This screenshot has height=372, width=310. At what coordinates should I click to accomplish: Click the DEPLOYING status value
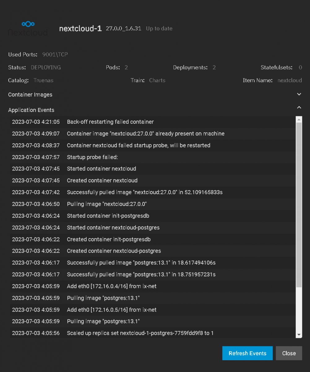click(x=46, y=67)
